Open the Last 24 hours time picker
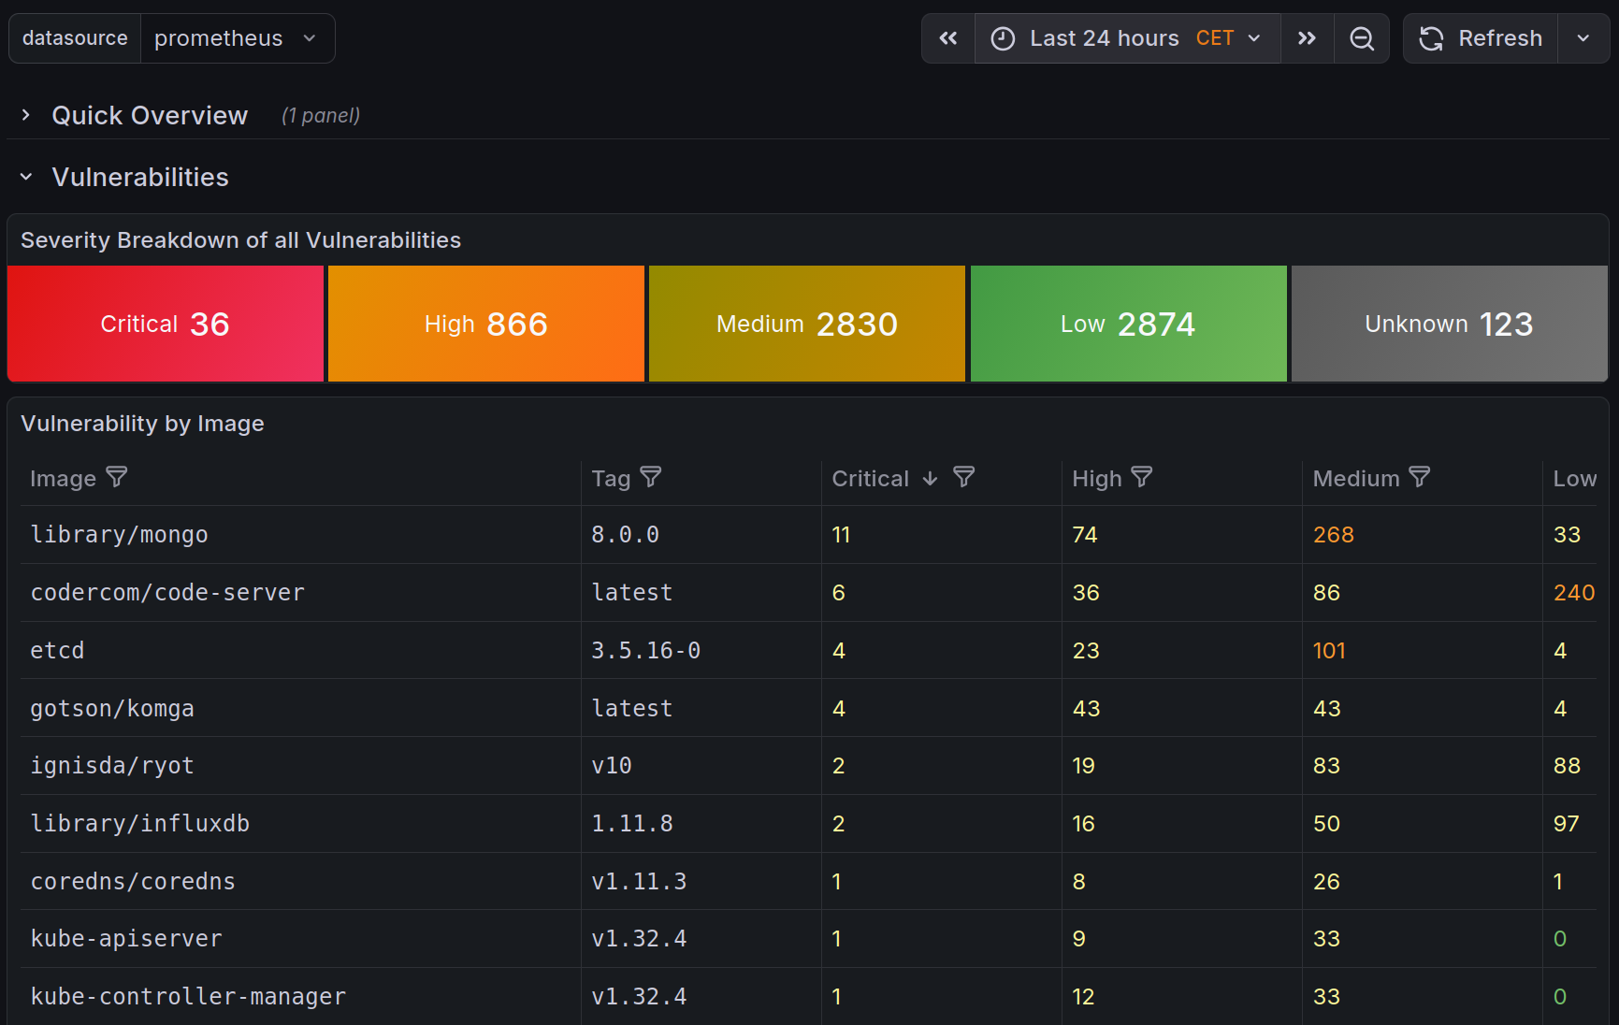Image resolution: width=1619 pixels, height=1025 pixels. (1127, 38)
